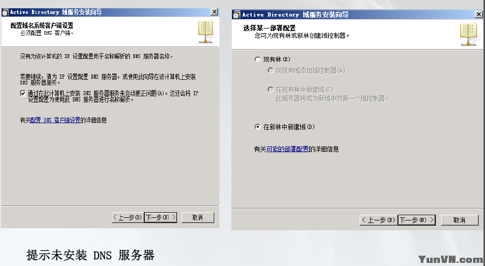The height and width of the screenshot is (266, 485).
Task: Select the 现有林(E) radio button
Action: [258, 59]
